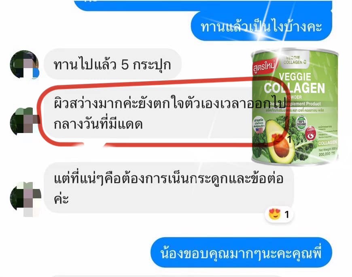Click the gray bubble 'ทานไปแล้ว 5 กระปุก'
The image size is (352, 277).
coord(112,64)
